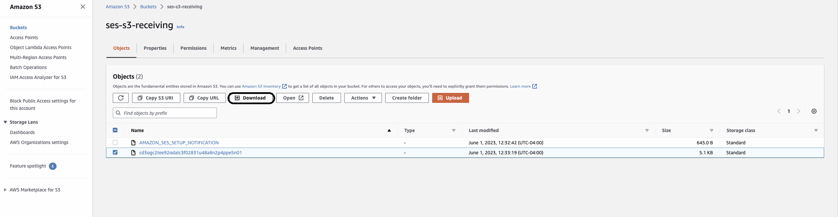840x217 pixels.
Task: Click the Buckets breadcrumb link
Action: point(148,7)
